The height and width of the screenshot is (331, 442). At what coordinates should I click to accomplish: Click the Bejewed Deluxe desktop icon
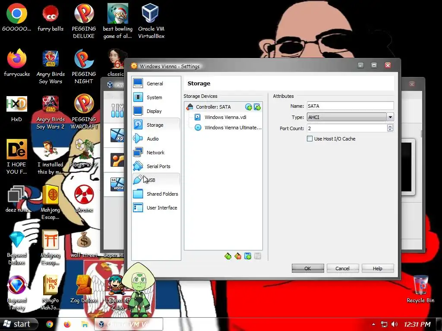(x=17, y=248)
